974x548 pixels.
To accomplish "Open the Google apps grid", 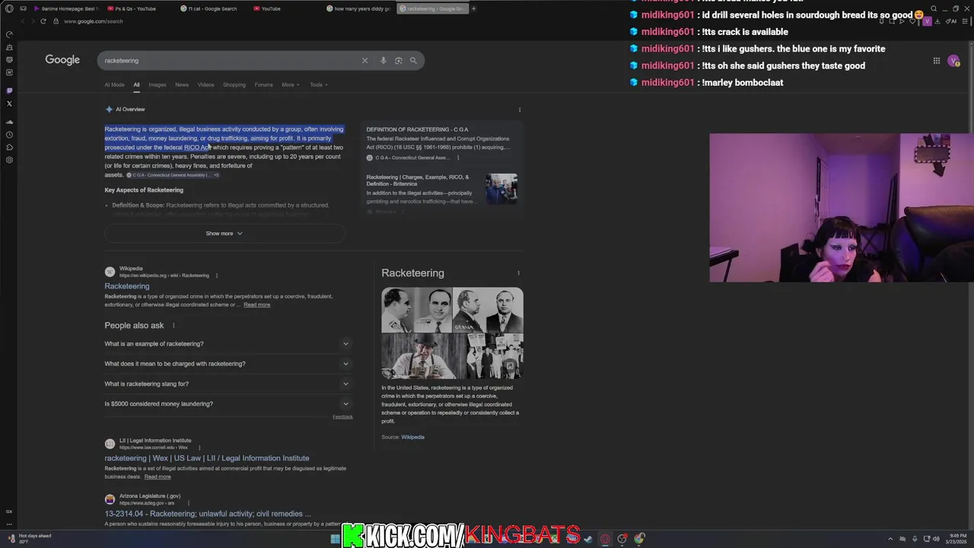I will [x=937, y=61].
